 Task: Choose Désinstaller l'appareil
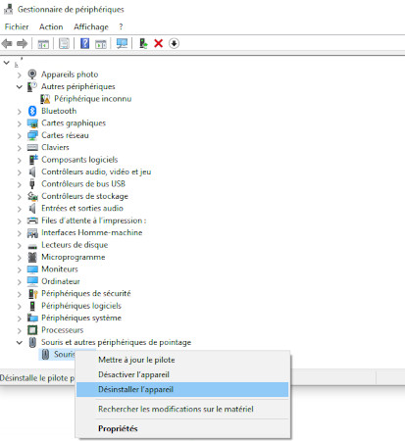coord(182,389)
